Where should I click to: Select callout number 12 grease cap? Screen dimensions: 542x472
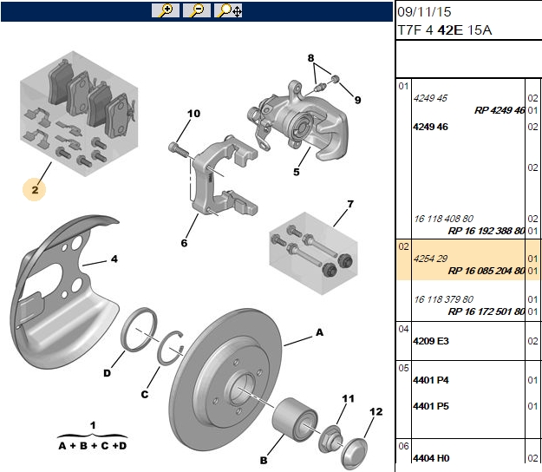point(376,411)
